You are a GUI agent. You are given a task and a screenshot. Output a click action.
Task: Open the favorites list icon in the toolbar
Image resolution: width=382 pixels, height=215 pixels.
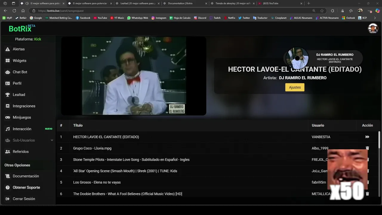(x=351, y=11)
